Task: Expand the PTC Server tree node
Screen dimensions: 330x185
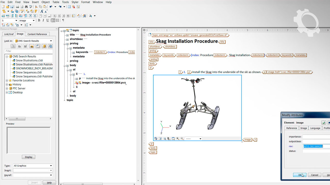Action: tap(7, 88)
